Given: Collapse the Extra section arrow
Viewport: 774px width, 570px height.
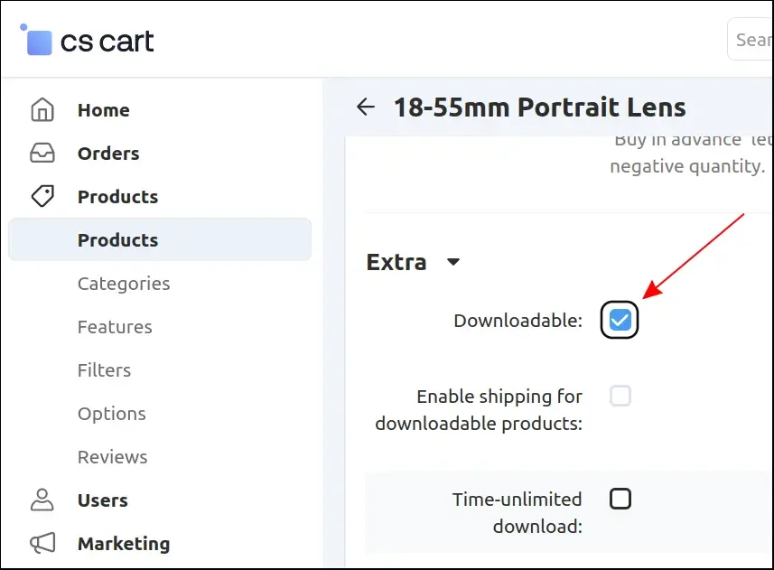Looking at the screenshot, I should click(x=453, y=263).
